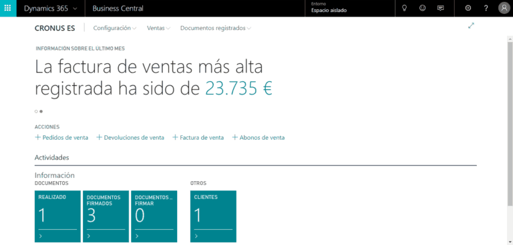Click the CRONUS ES company name
Image resolution: width=513 pixels, height=245 pixels.
click(x=55, y=28)
